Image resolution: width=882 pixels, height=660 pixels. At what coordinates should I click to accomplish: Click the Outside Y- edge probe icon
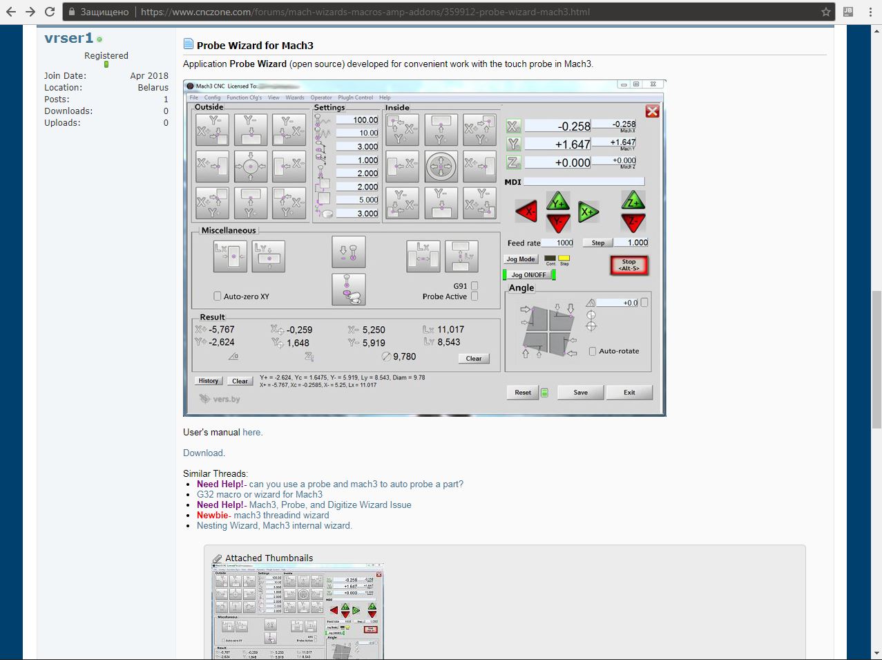[251, 129]
